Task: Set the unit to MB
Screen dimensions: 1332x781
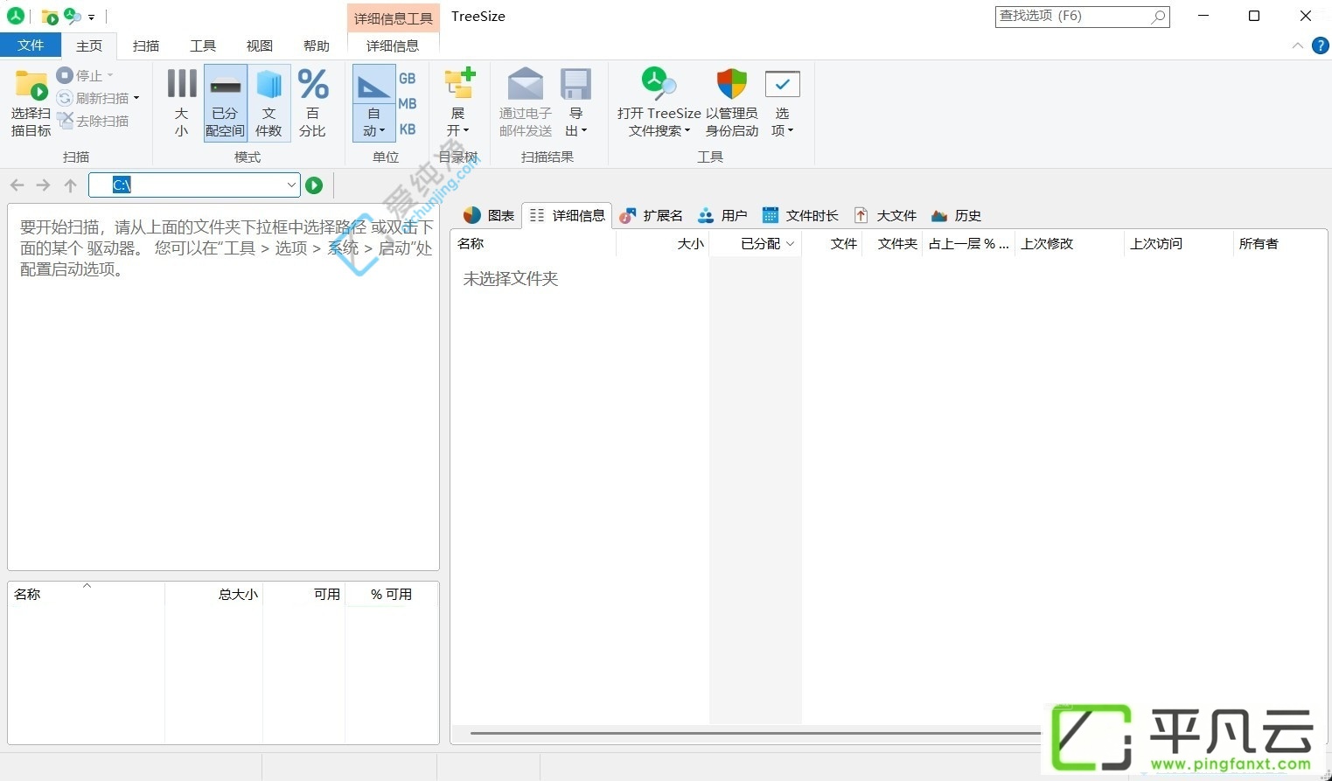Action: point(408,104)
